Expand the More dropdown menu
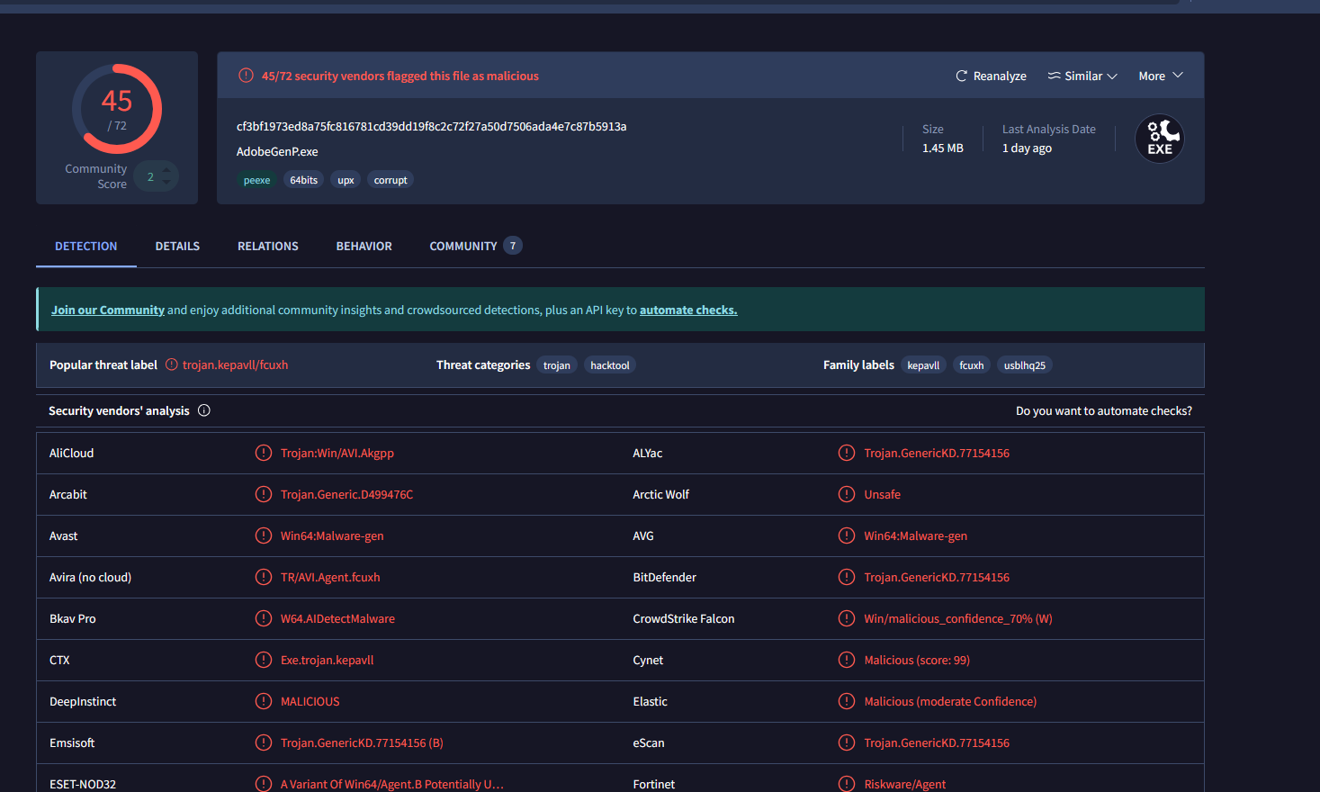 point(1161,76)
